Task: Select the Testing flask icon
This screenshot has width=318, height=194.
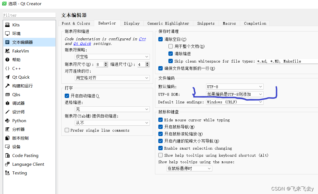Action: pos(7,173)
